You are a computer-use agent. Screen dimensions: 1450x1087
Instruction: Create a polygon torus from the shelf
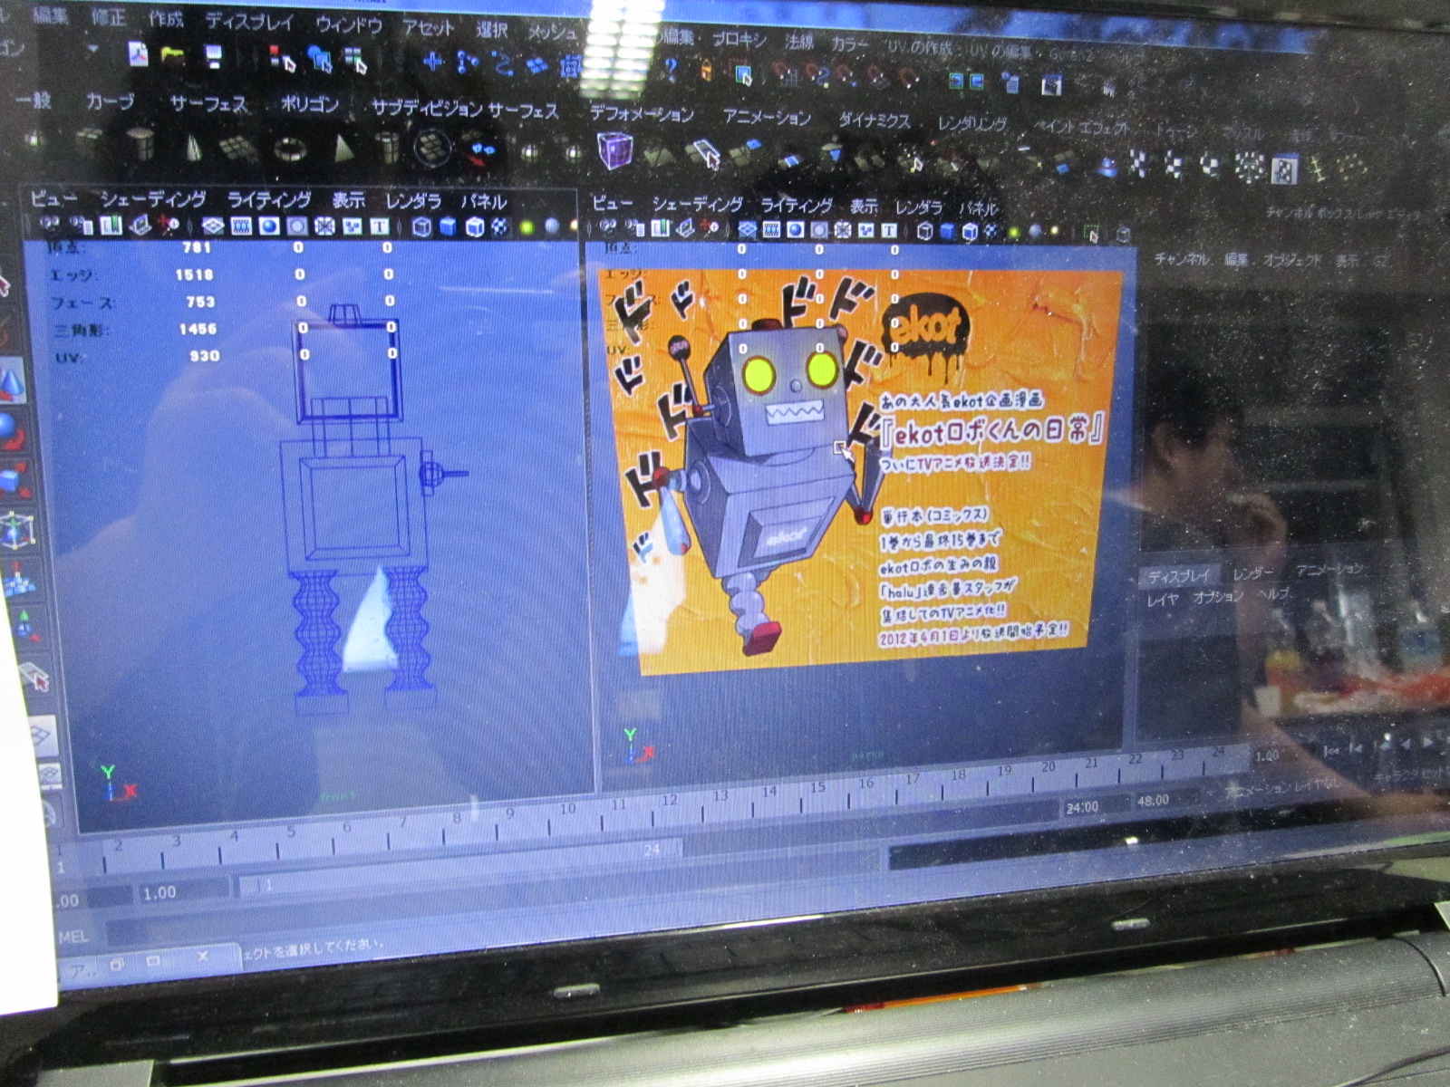pos(290,148)
